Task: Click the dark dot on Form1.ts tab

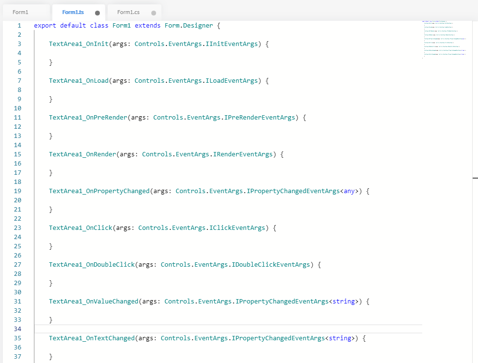Action: point(97,13)
